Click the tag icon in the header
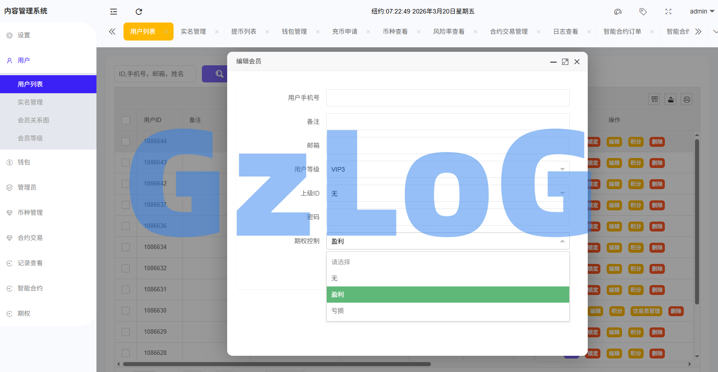This screenshot has width=718, height=372. 643,12
